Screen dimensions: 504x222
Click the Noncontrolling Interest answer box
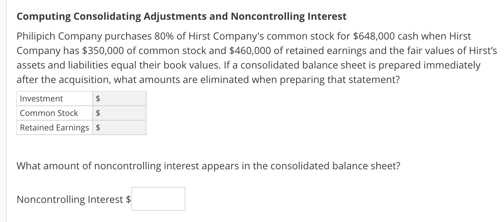158,199
